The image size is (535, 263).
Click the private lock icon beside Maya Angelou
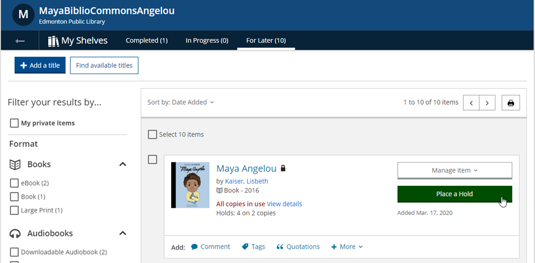283,168
